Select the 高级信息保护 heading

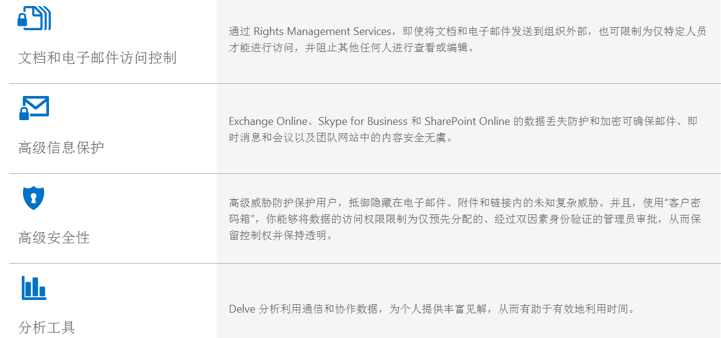(61, 148)
